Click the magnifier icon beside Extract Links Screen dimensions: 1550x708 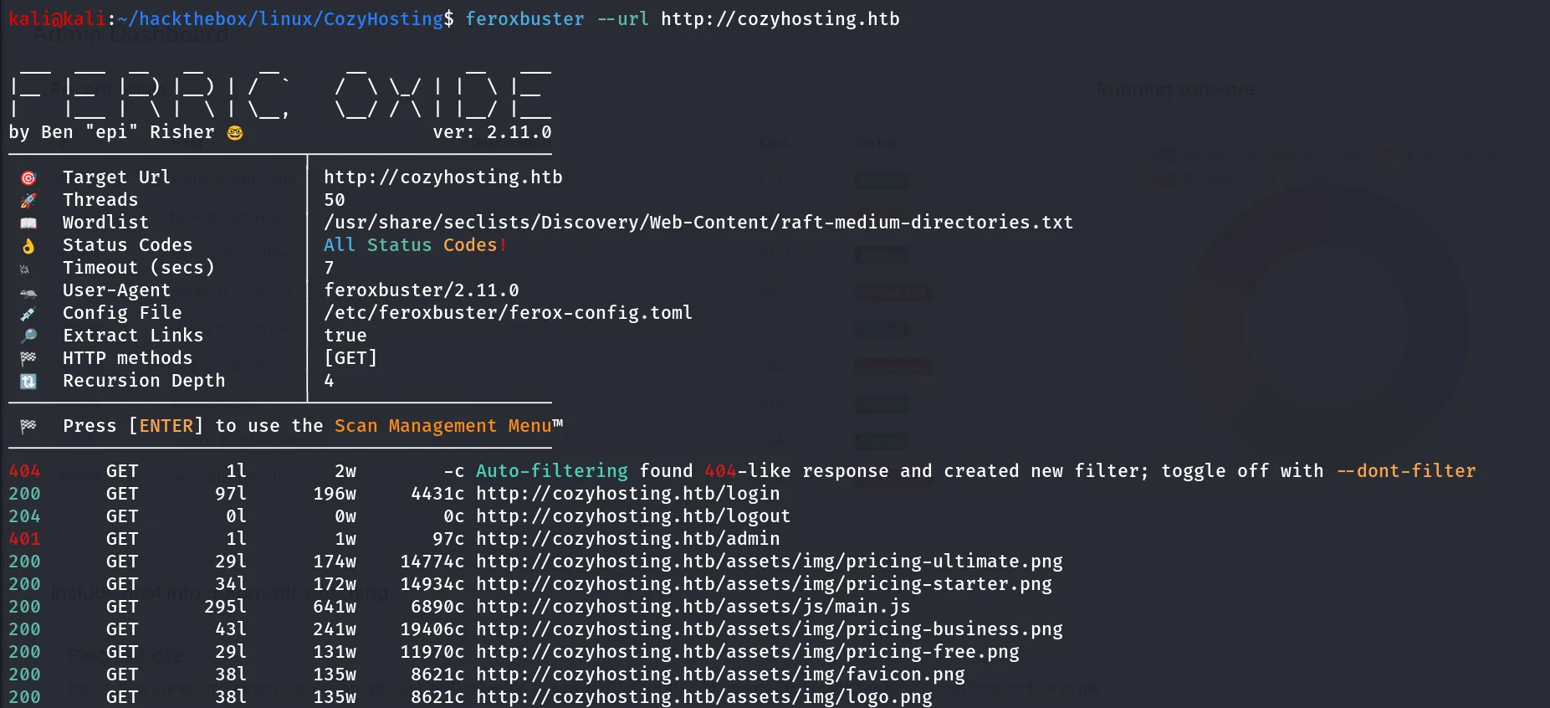coord(28,336)
